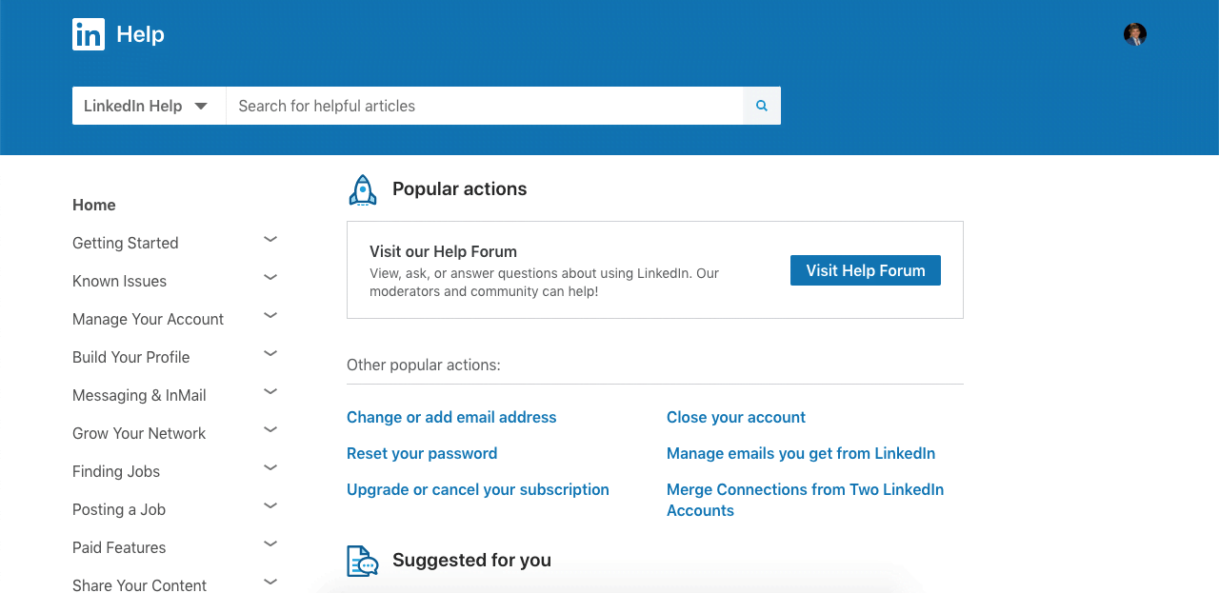This screenshot has height=593, width=1219.
Task: Open the LinkedIn Help product dropdown
Action: coord(149,106)
